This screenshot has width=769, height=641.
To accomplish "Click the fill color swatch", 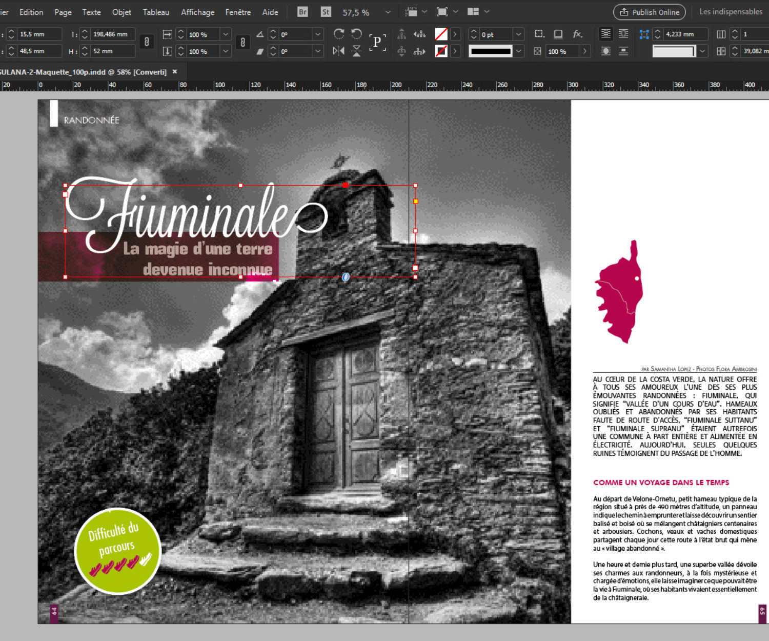I will [x=441, y=34].
